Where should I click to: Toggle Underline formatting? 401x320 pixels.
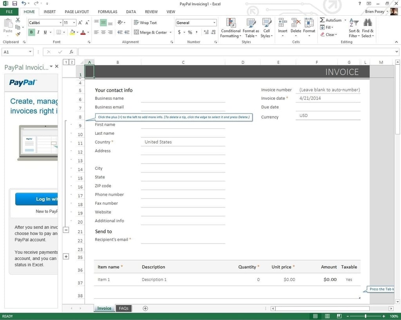point(45,32)
